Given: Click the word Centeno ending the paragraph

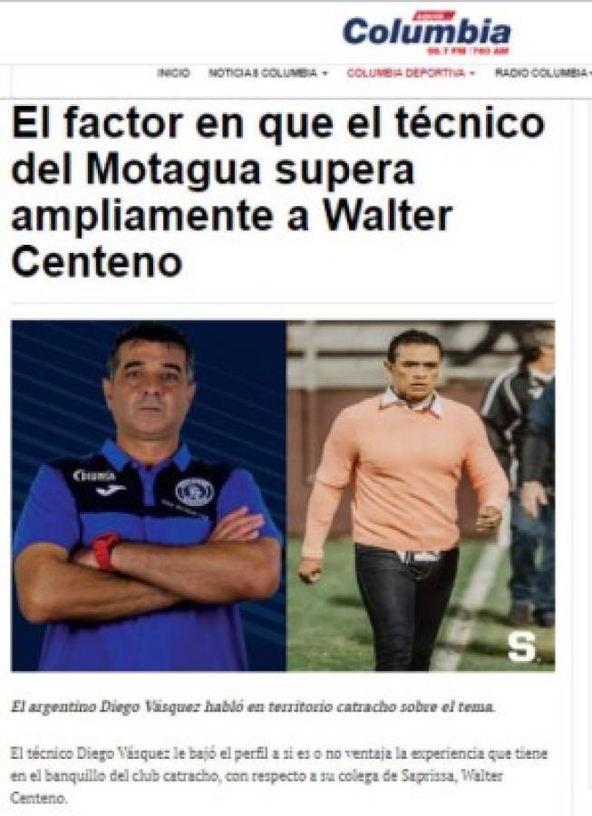Looking at the screenshot, I should pos(38,798).
